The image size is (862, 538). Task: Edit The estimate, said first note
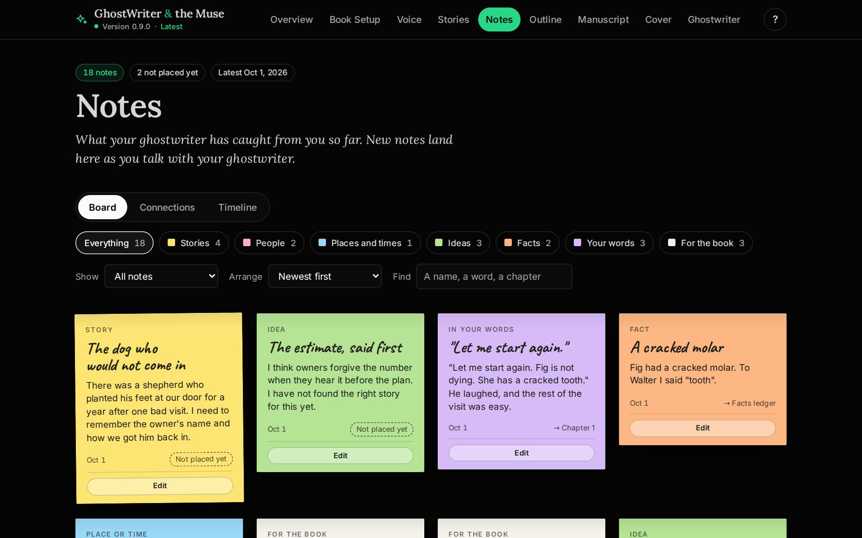340,456
